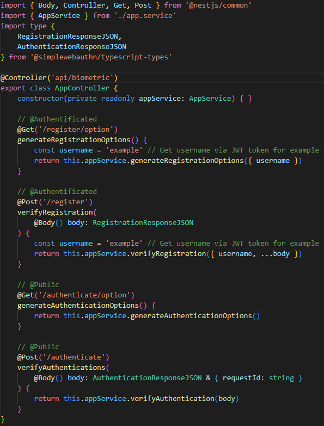Click the verifyAuthentication(body) call
Screen dimensions: 324x426
click(x=185, y=399)
